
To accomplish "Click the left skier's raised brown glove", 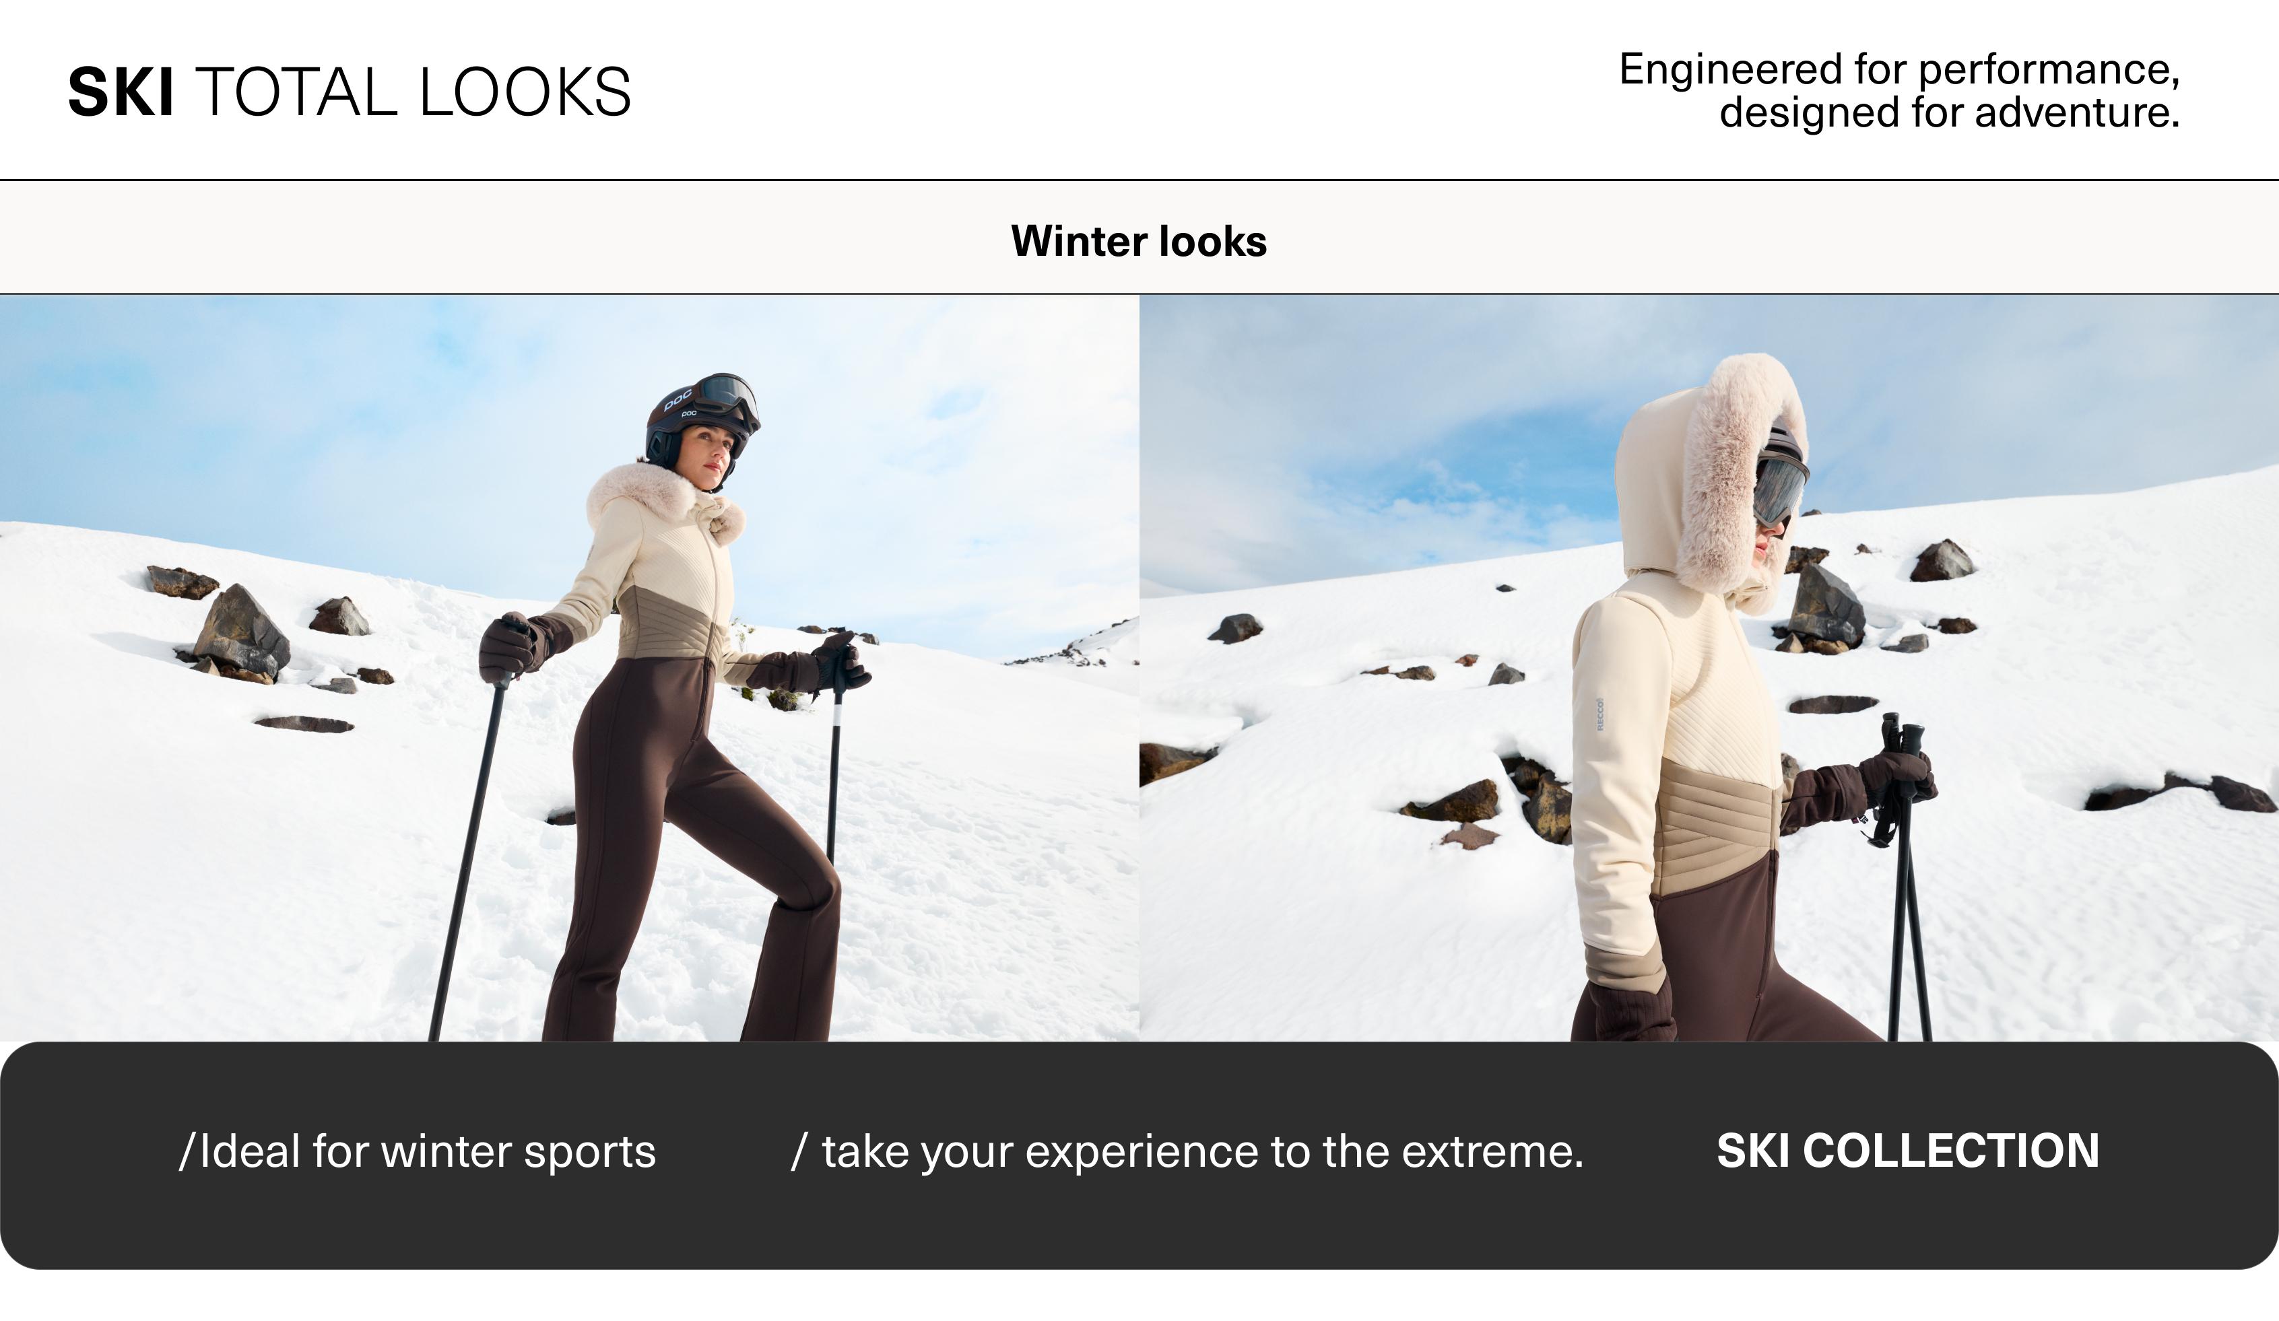I will 513,646.
